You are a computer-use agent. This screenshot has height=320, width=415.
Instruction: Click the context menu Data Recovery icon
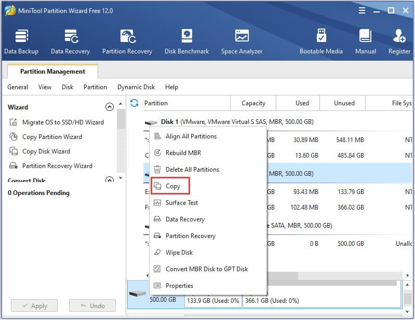point(157,219)
